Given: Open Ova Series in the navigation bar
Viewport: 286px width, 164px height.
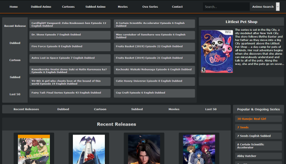Looking at the screenshot, I should click(x=150, y=7).
